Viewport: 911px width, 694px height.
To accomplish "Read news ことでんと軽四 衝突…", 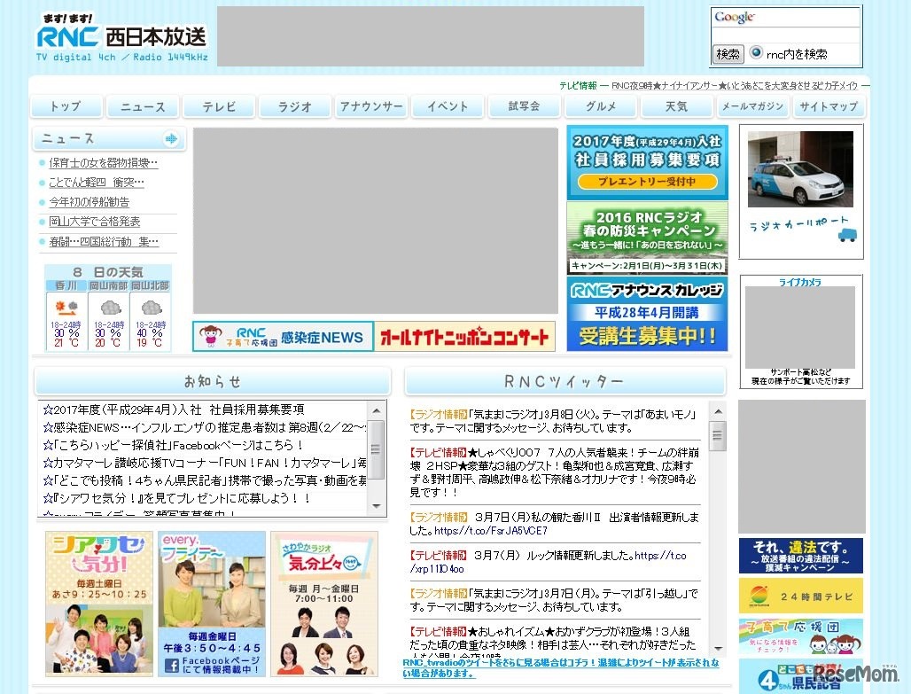I will tap(97, 183).
